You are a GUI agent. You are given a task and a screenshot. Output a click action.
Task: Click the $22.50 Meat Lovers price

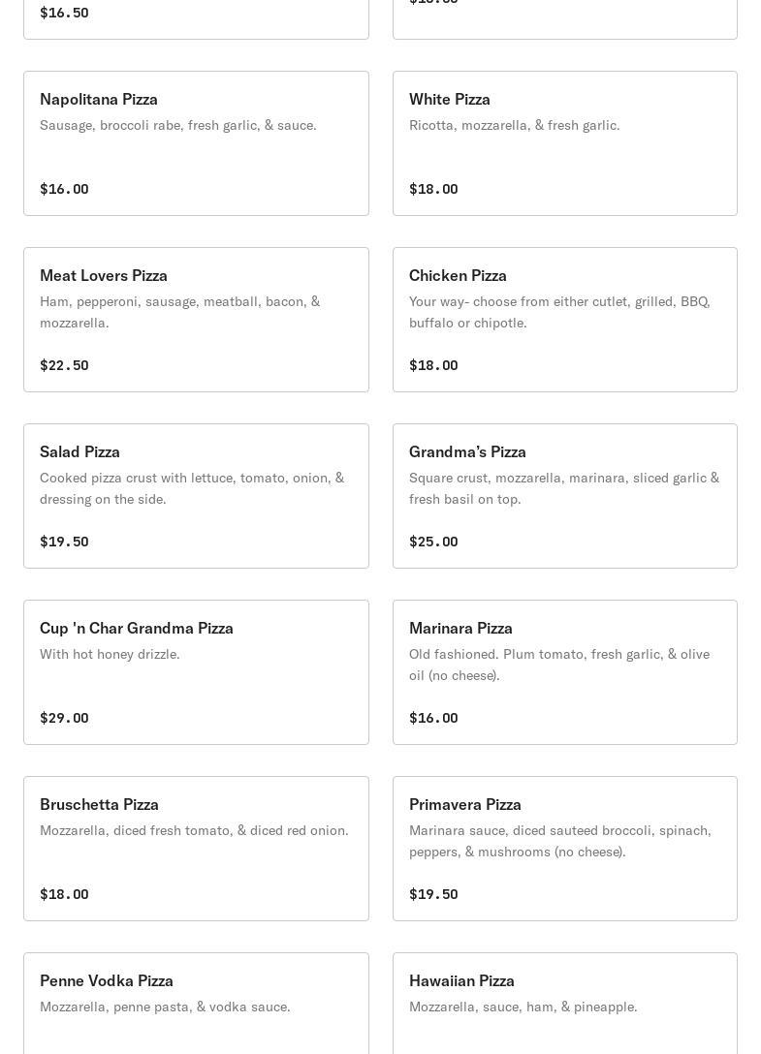click(x=64, y=365)
